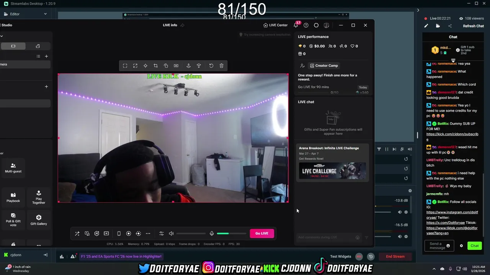Collapse the sidebar arrow next to cjdonn

pyautogui.click(x=45, y=255)
